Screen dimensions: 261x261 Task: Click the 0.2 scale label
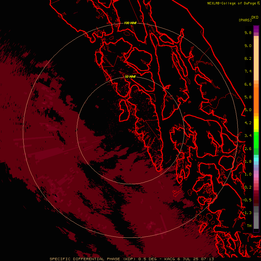pos(248,187)
